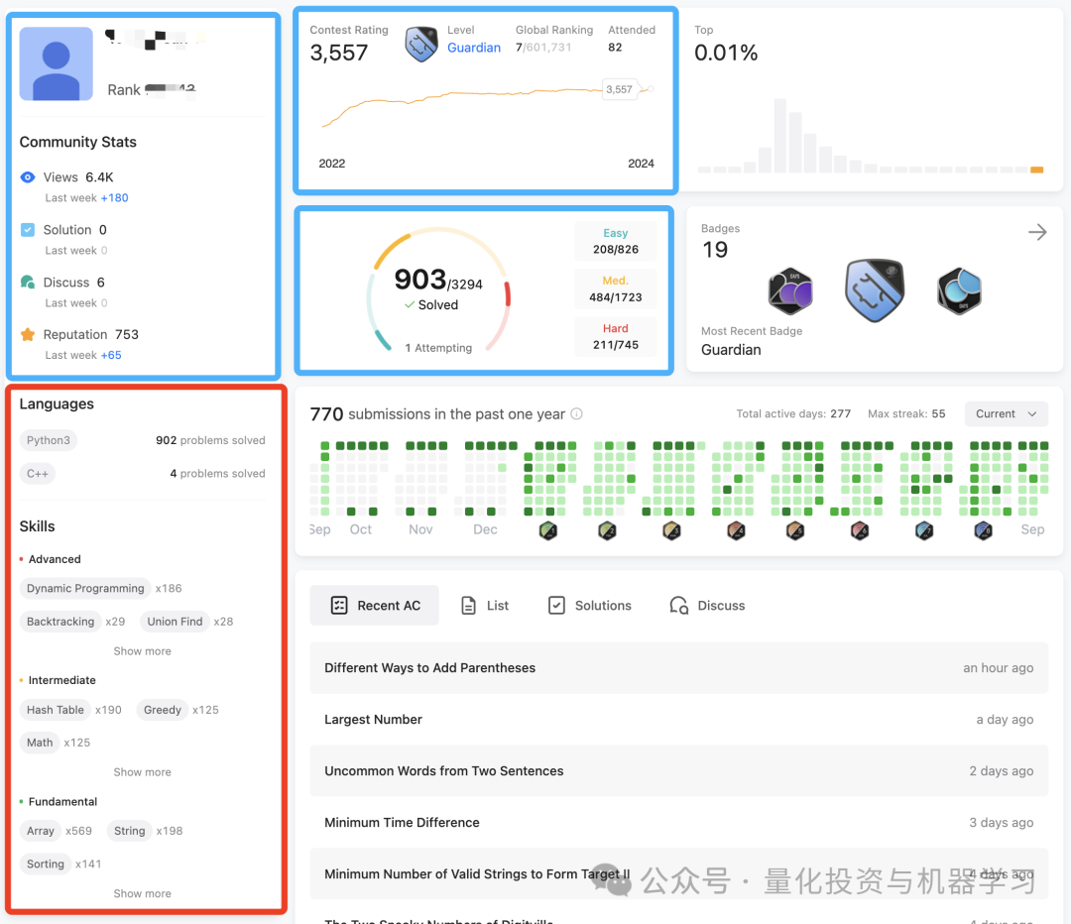1071x924 pixels.
Task: Click the Max streak 55 text
Action: click(906, 413)
